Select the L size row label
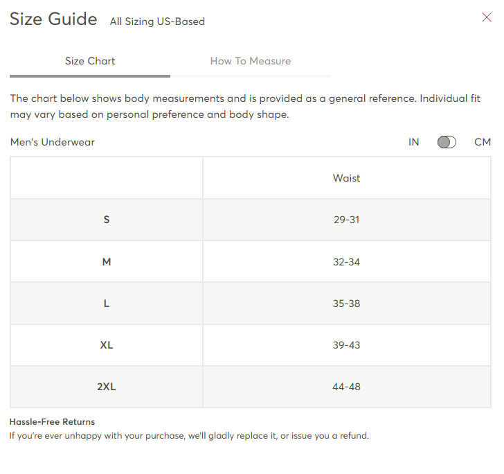 coord(107,304)
